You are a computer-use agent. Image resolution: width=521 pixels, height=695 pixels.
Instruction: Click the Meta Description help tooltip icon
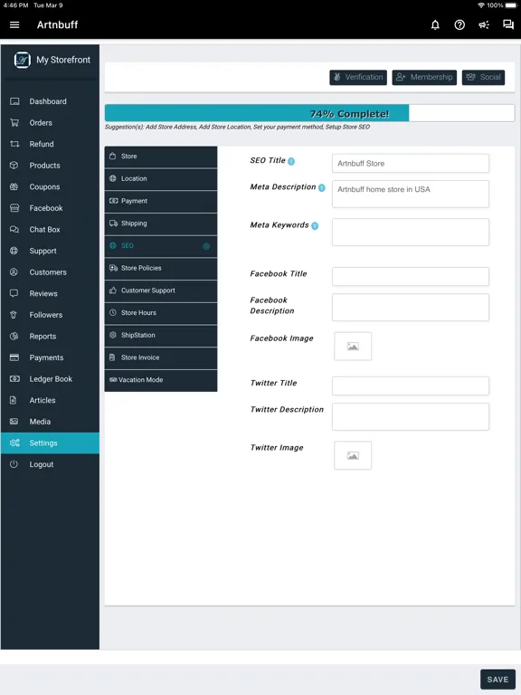pyautogui.click(x=322, y=187)
